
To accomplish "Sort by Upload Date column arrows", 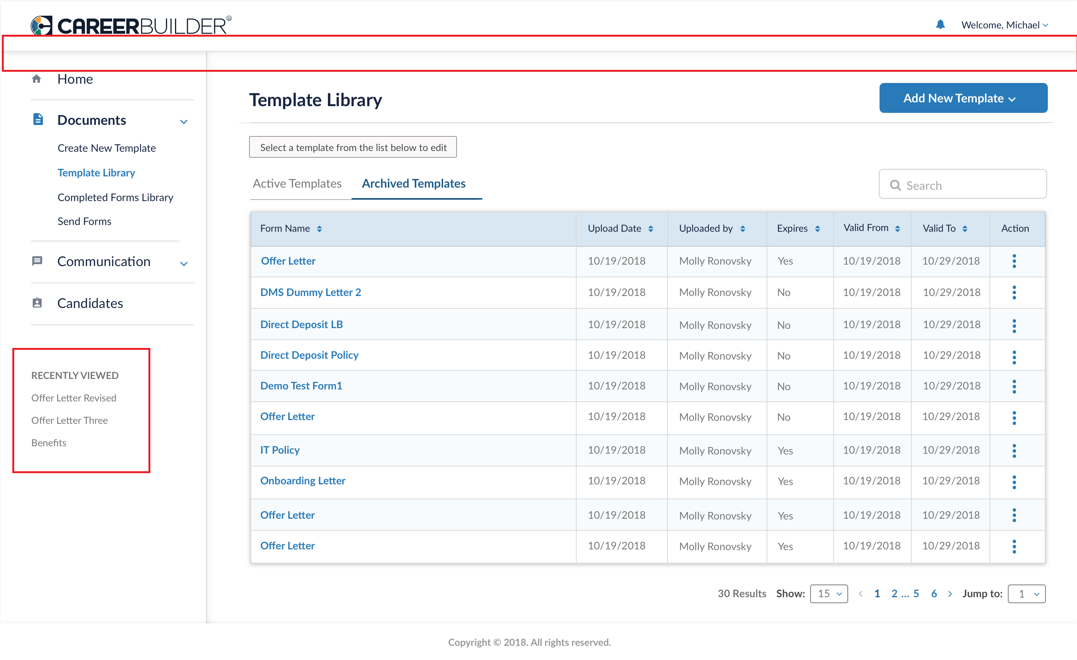I will (x=650, y=229).
